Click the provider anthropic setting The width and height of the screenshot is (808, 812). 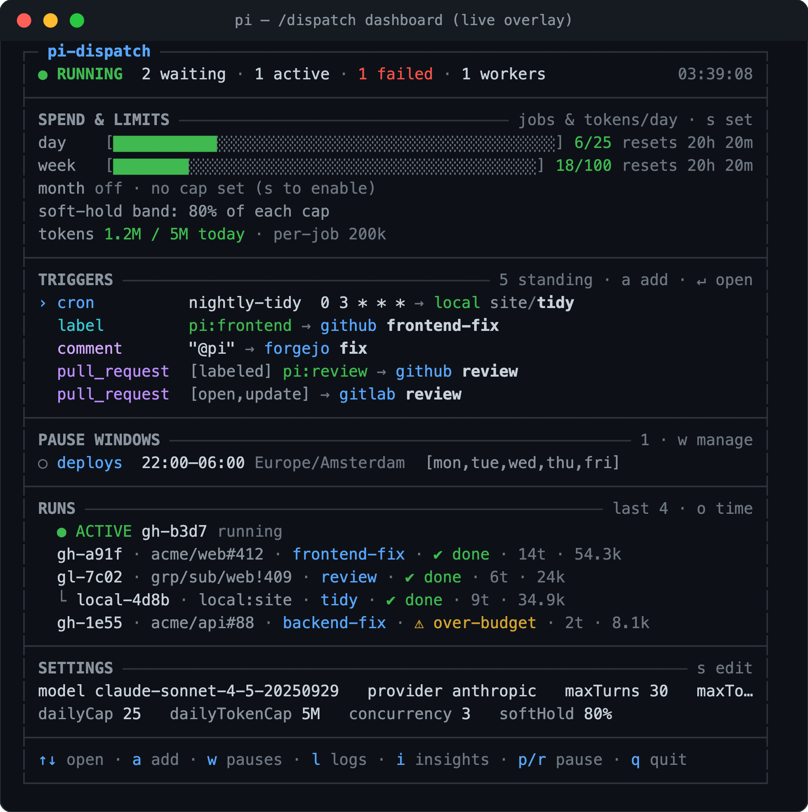click(452, 691)
